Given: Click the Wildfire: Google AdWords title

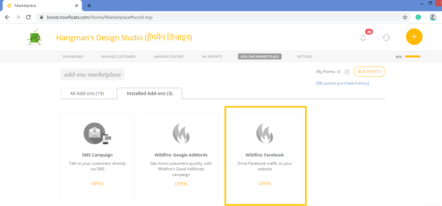Looking at the screenshot, I should point(181,155).
